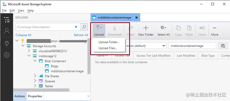This screenshot has height=101, width=230.
Task: Maximize the Storage Explorer window
Action: (x=213, y=4)
